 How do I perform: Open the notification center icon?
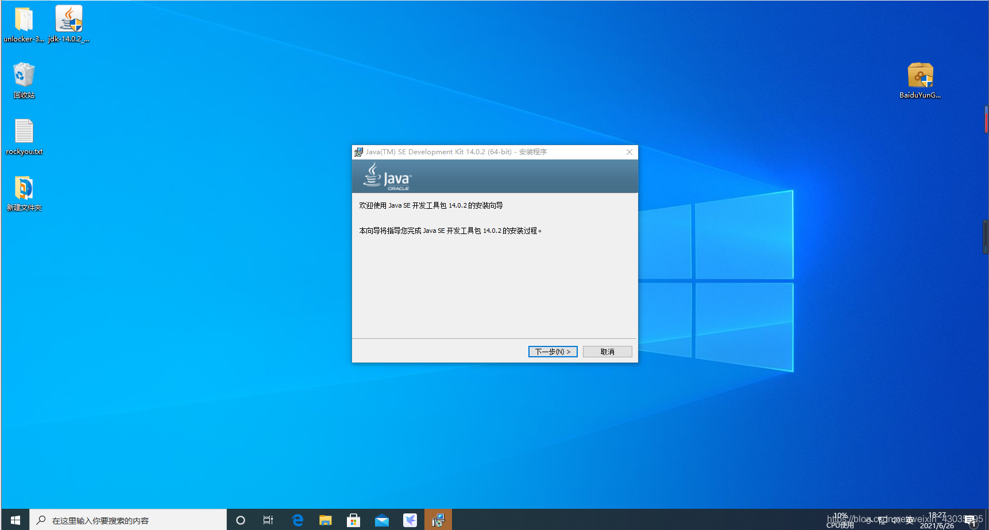coord(971,520)
